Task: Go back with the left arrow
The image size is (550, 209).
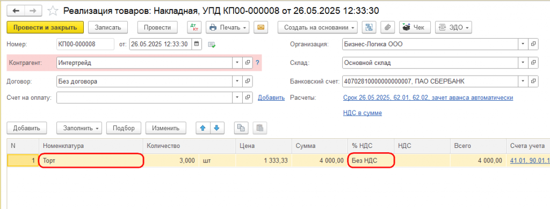Action: 16,11
